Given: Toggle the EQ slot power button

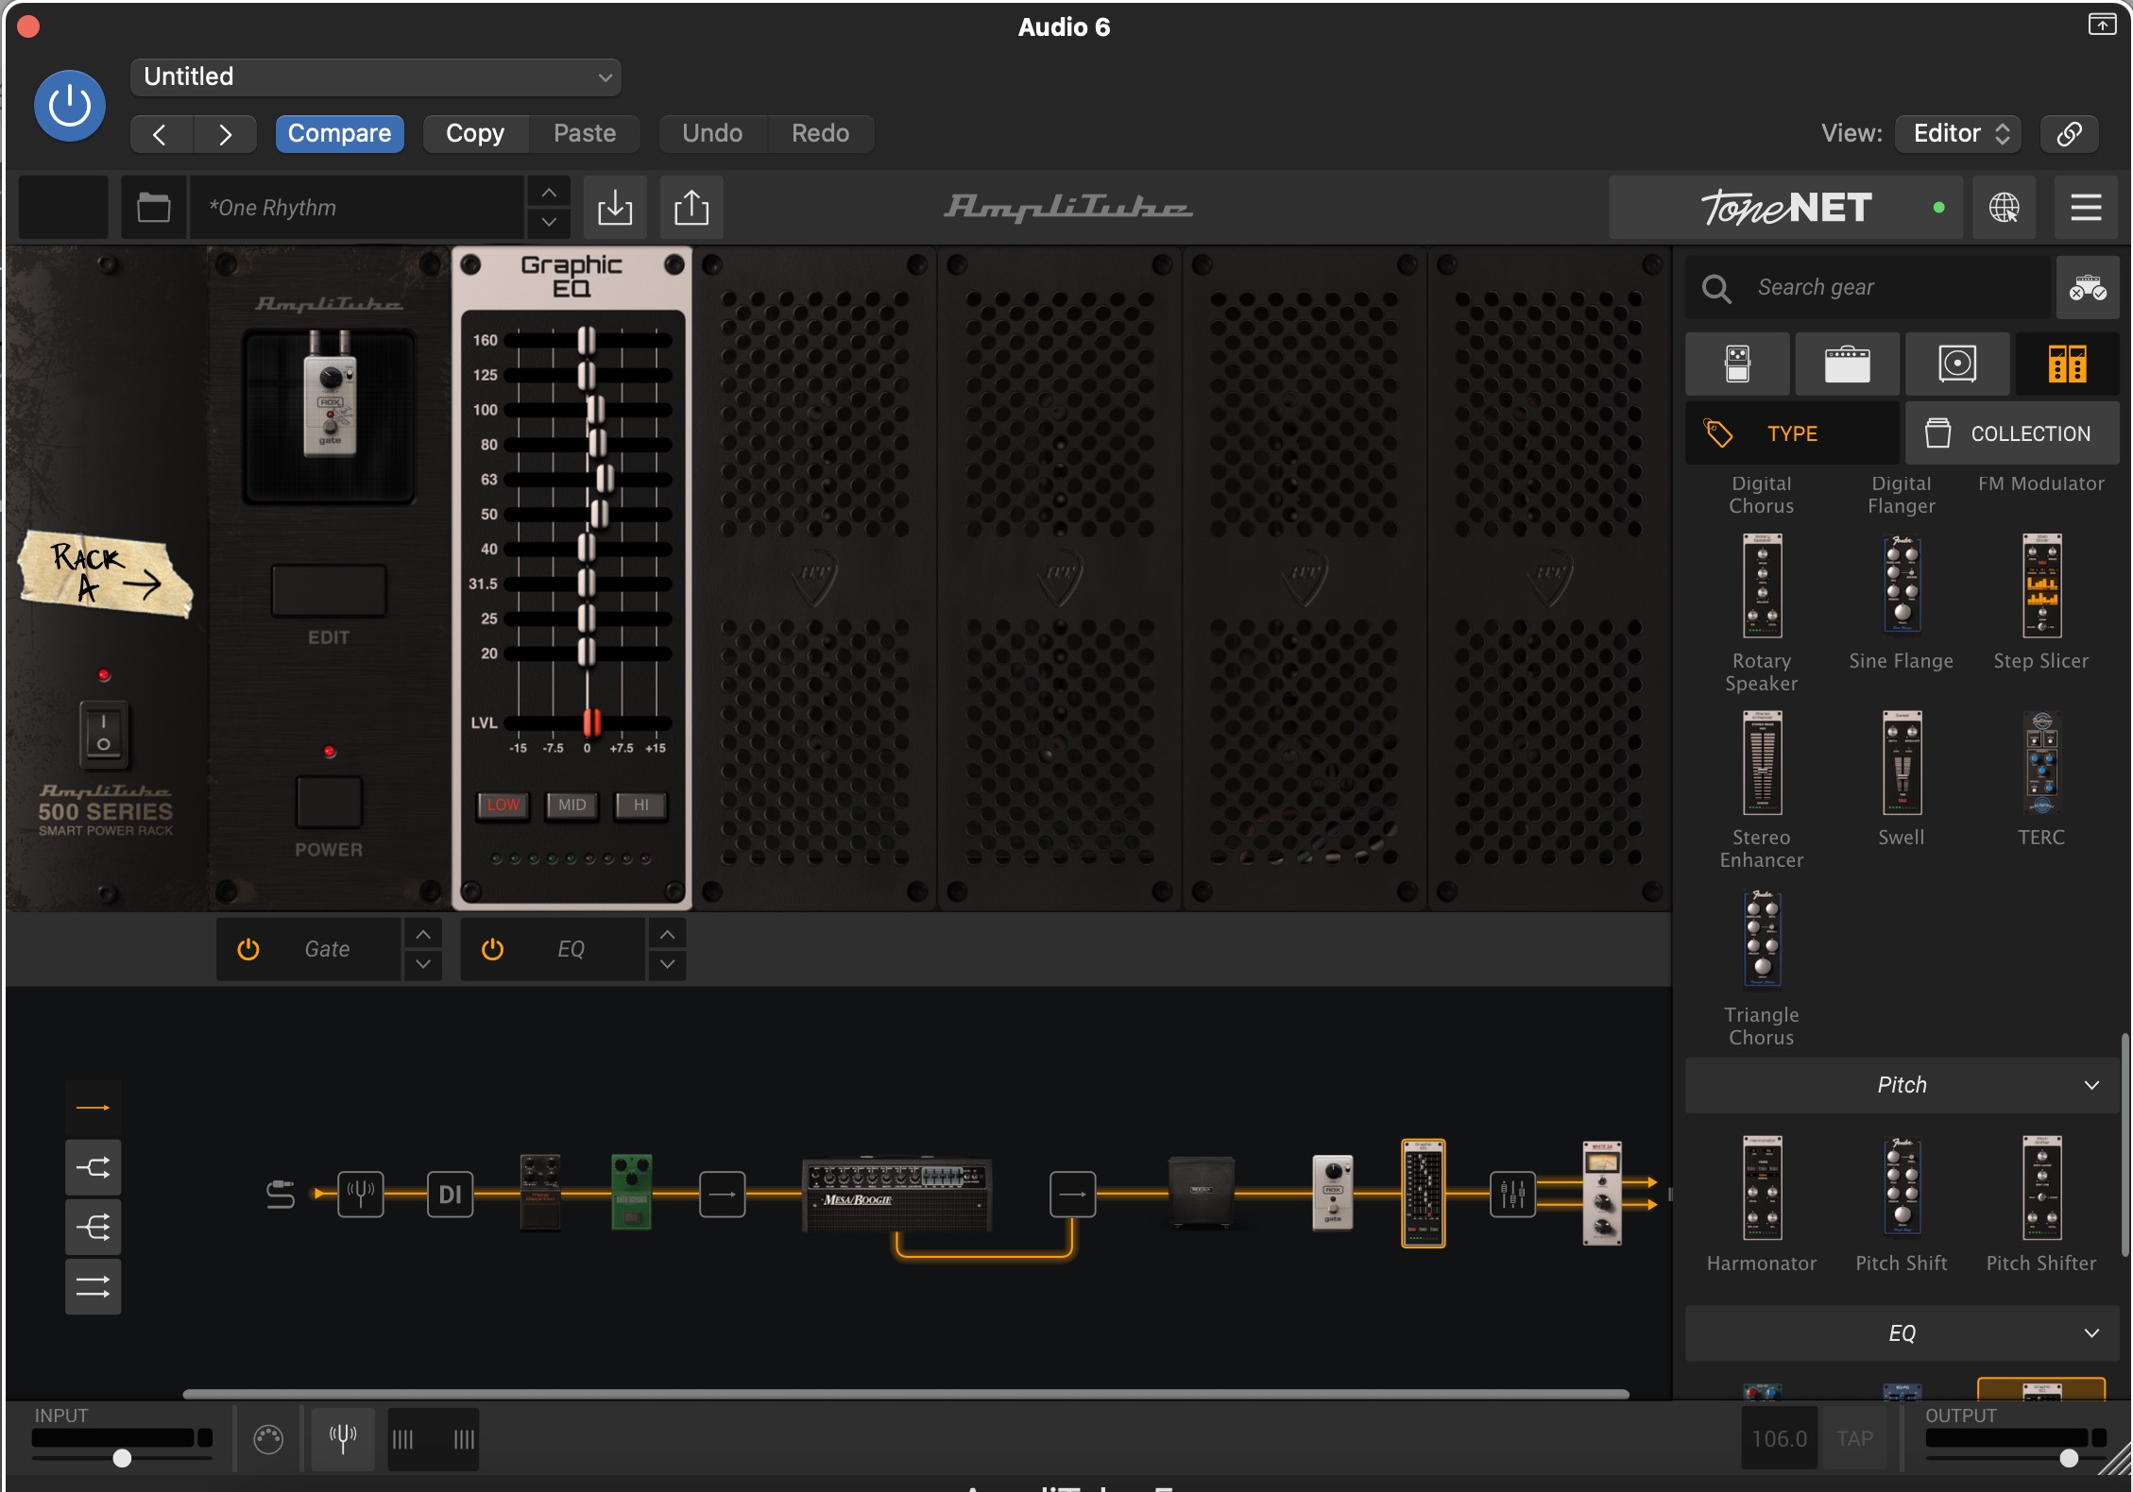Looking at the screenshot, I should click(492, 949).
